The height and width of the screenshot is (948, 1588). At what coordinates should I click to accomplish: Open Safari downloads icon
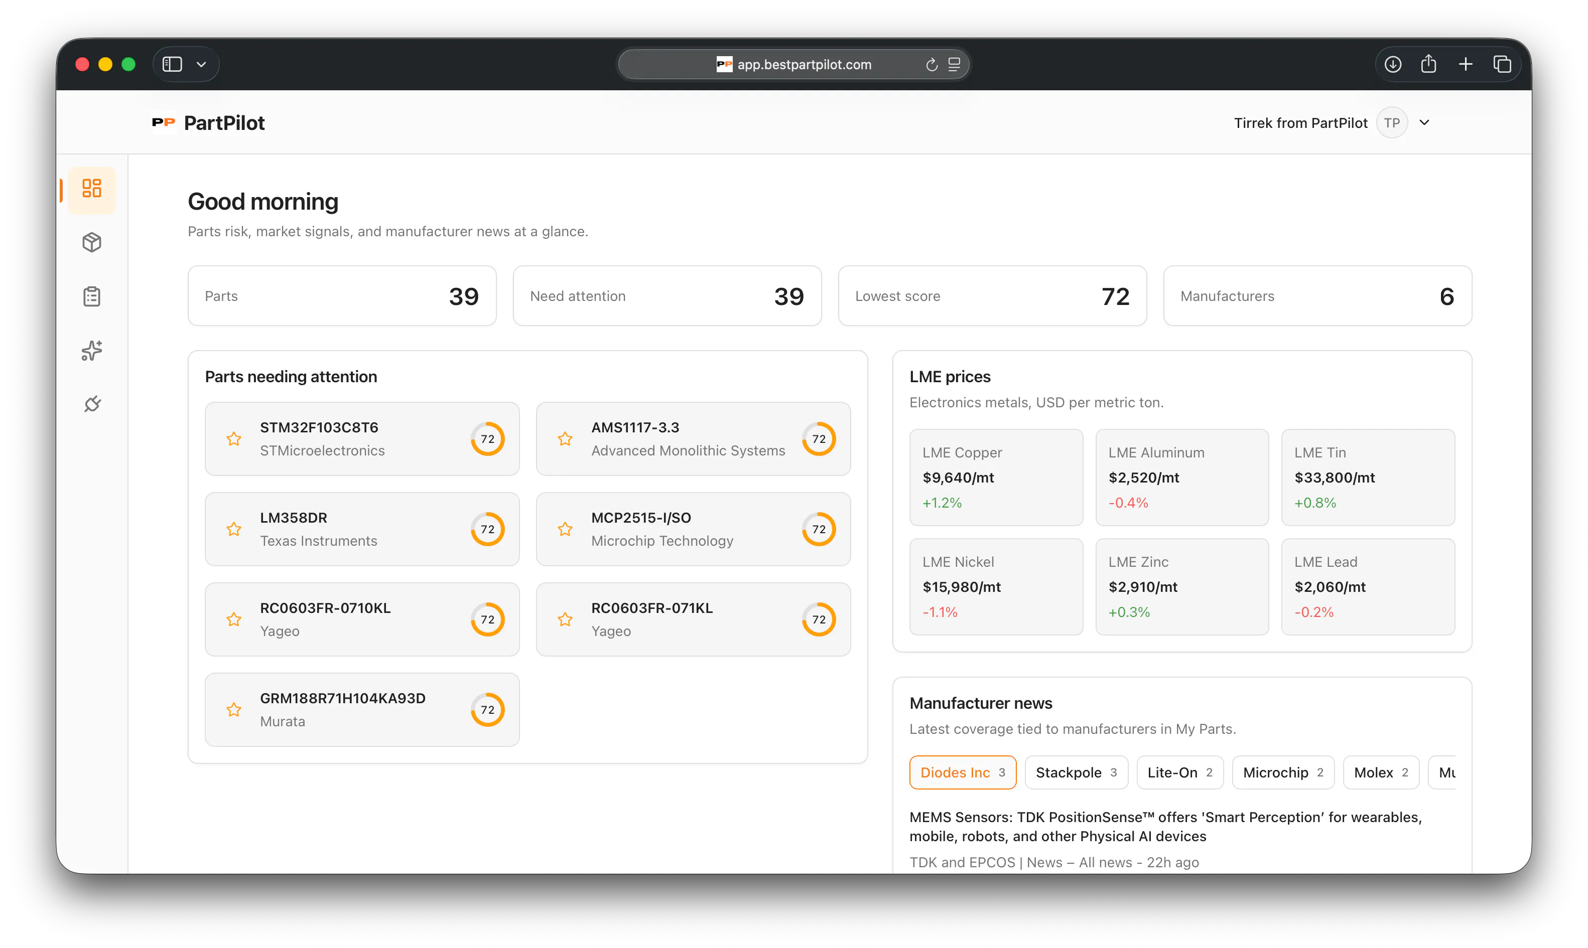1393,65
